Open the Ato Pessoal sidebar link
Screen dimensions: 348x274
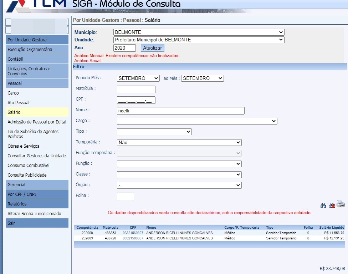pos(19,103)
